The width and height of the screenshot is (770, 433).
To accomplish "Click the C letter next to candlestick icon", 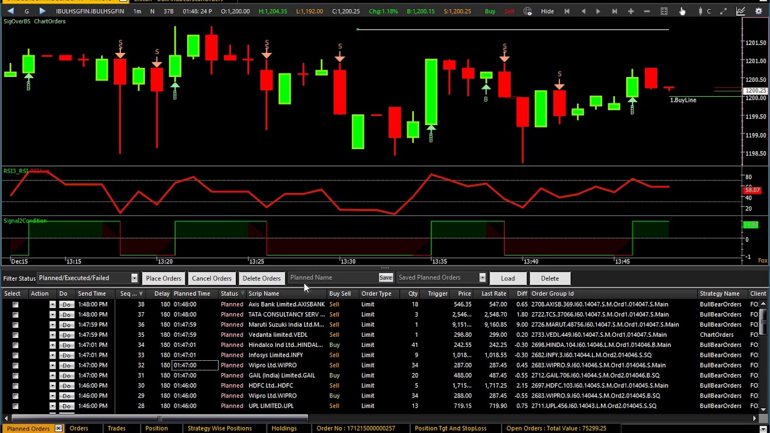I will (x=709, y=11).
